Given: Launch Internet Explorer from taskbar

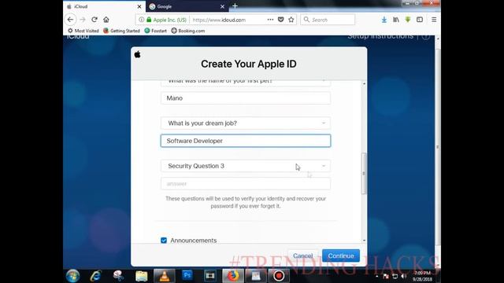Looking at the screenshot, I should (x=95, y=276).
